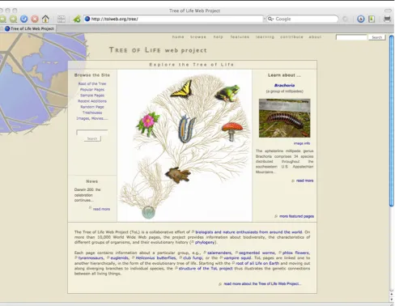Open the image info link under millipede photo
The image size is (395, 306).
coord(302,143)
